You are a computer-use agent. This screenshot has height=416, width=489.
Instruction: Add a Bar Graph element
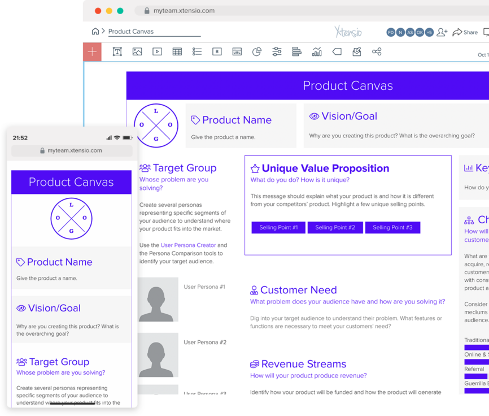317,51
